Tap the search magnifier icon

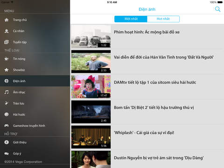(217, 9)
